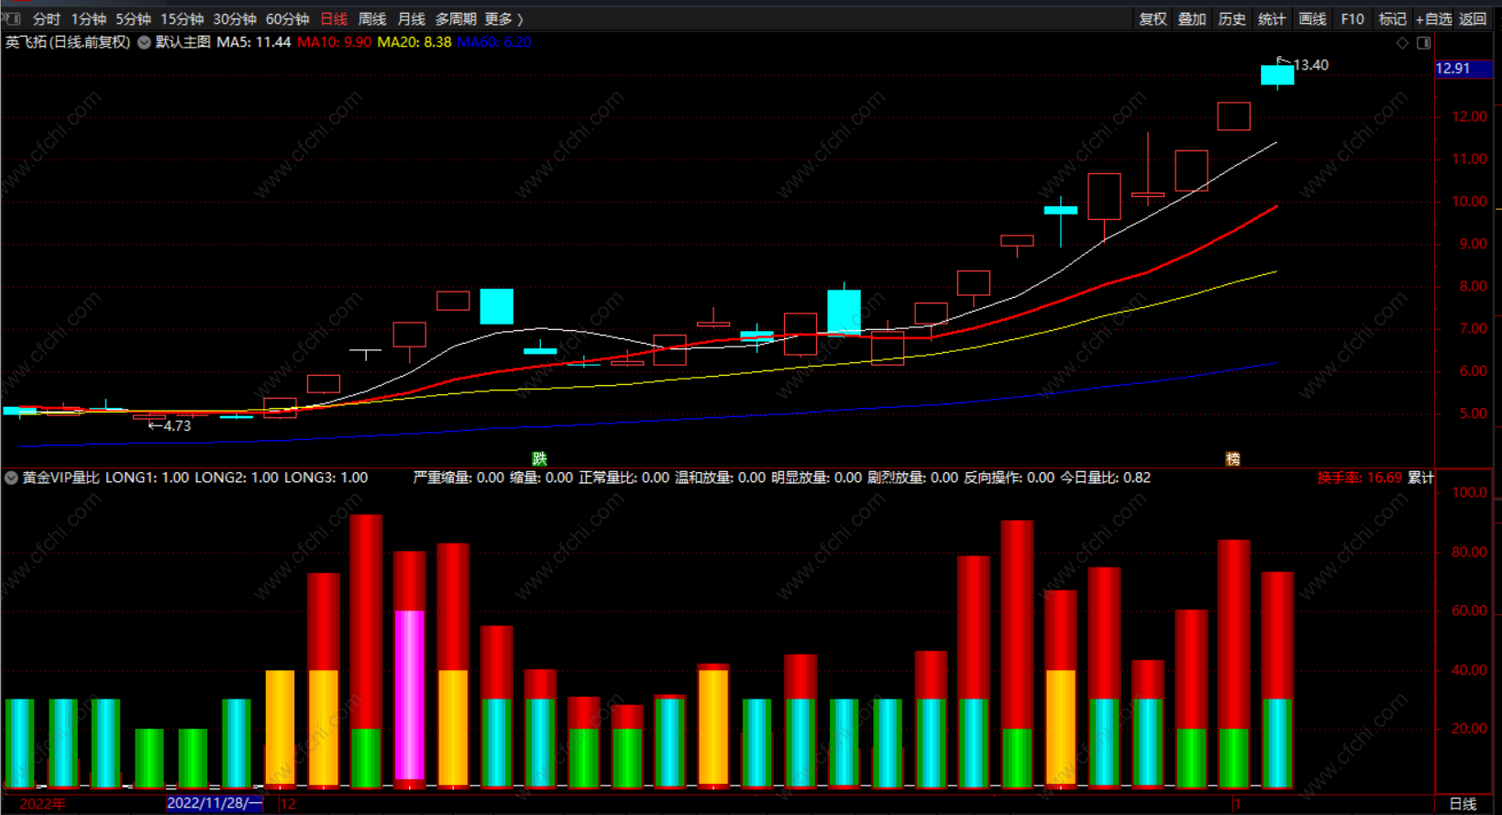The height and width of the screenshot is (815, 1502).
Task: Click the 累计 label in the volume panel
Action: click(1420, 478)
